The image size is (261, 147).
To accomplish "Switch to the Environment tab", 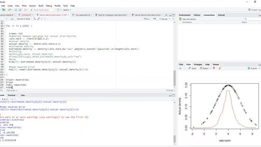I will tap(185, 15).
